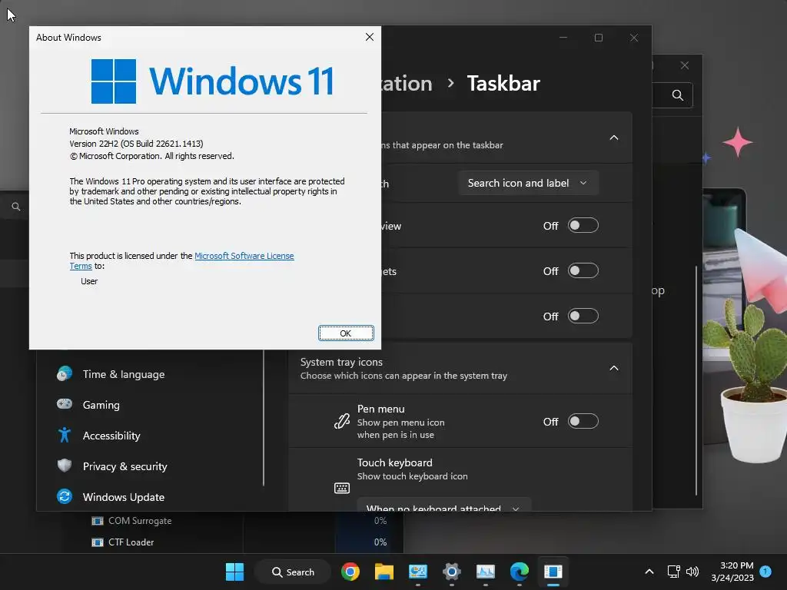The height and width of the screenshot is (590, 787).
Task: Close the About Windows dialog
Action: tap(370, 37)
